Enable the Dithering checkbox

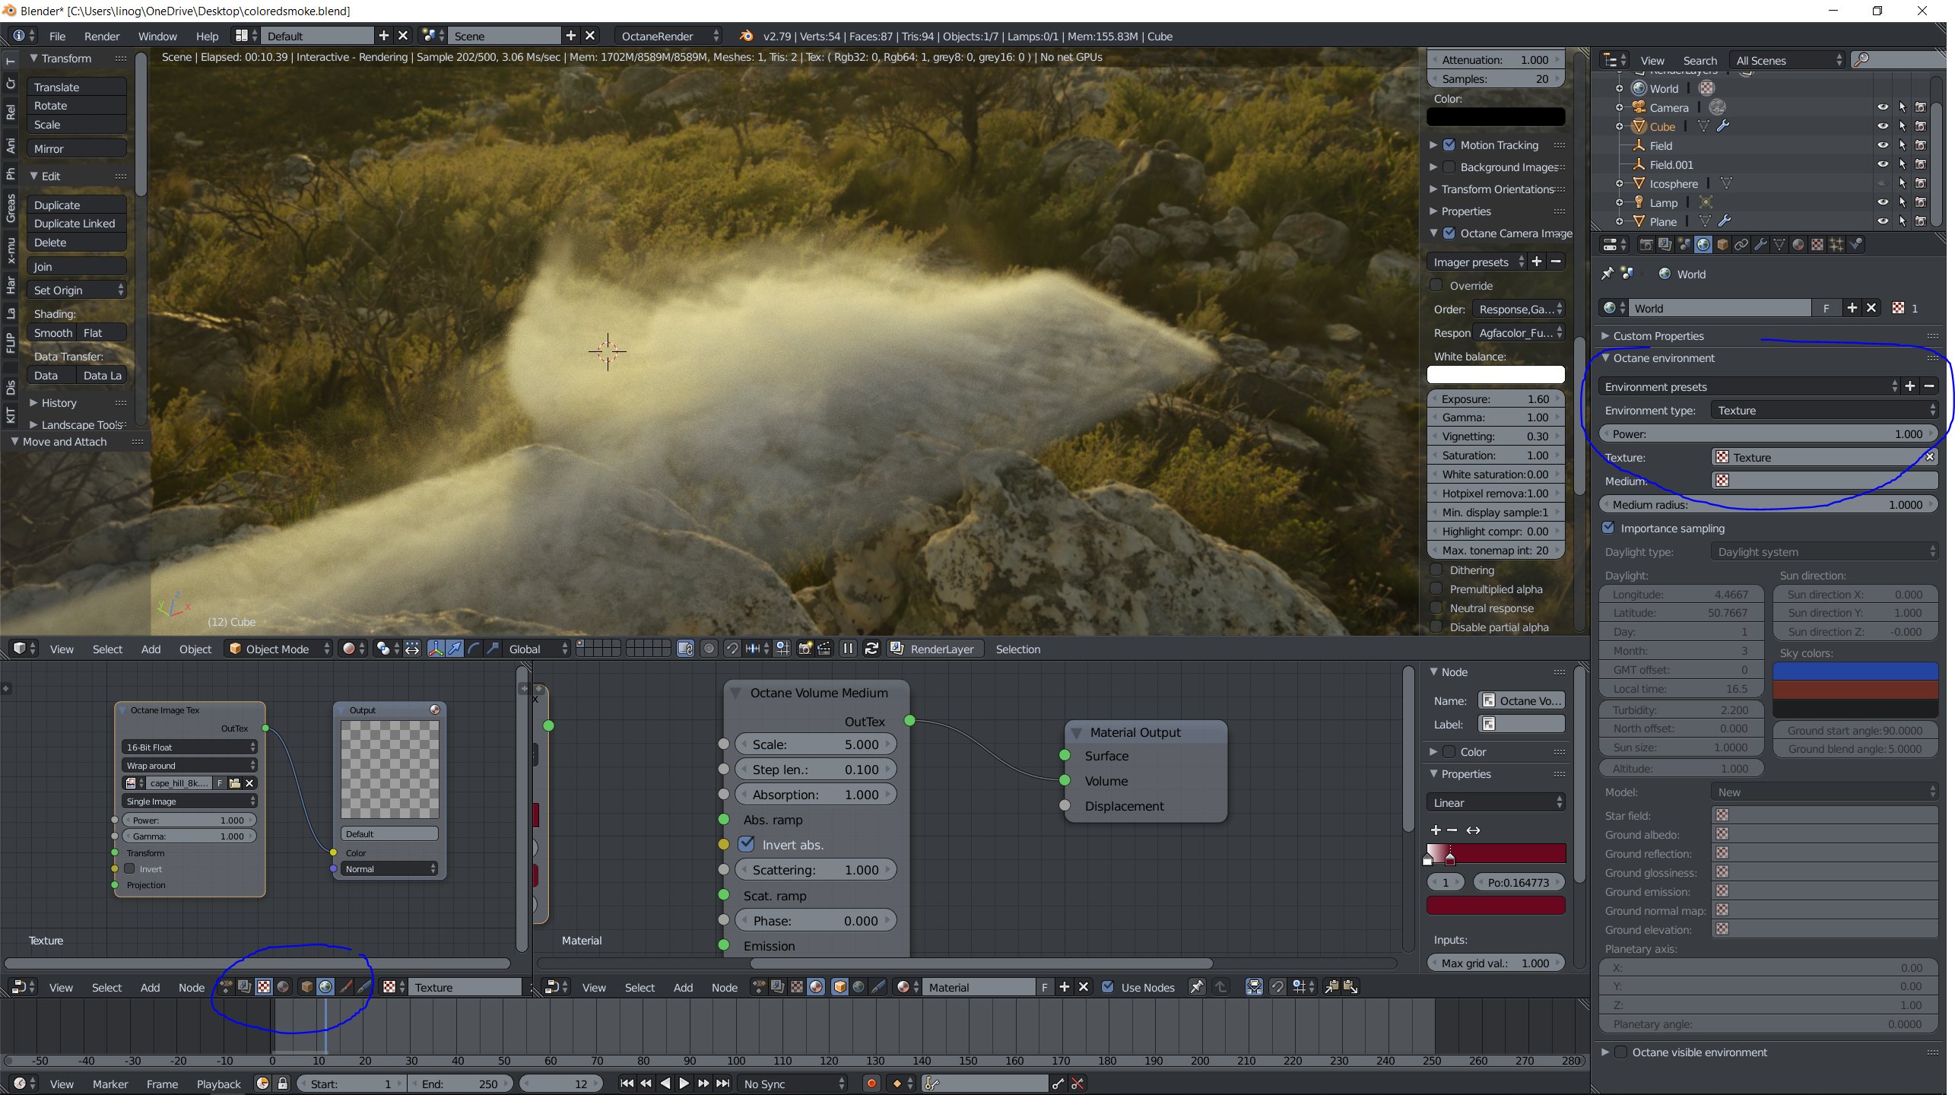click(x=1436, y=570)
